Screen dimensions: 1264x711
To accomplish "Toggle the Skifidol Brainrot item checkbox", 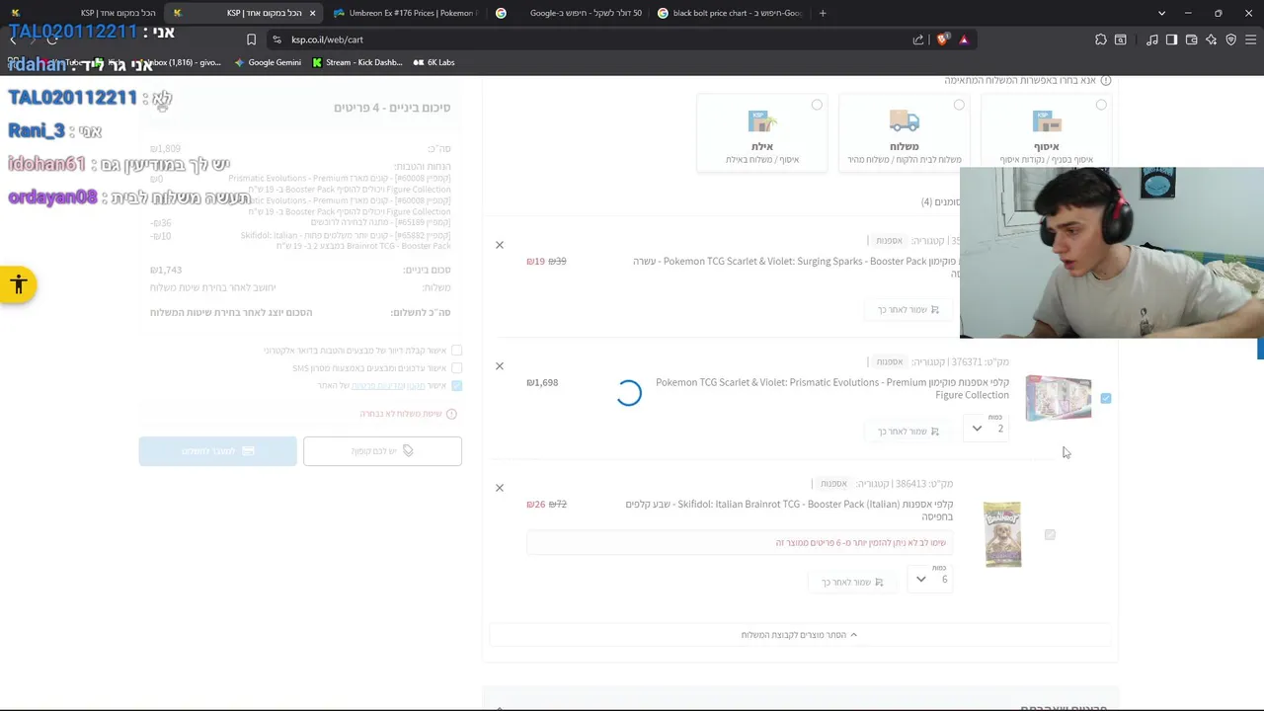I will (1050, 534).
